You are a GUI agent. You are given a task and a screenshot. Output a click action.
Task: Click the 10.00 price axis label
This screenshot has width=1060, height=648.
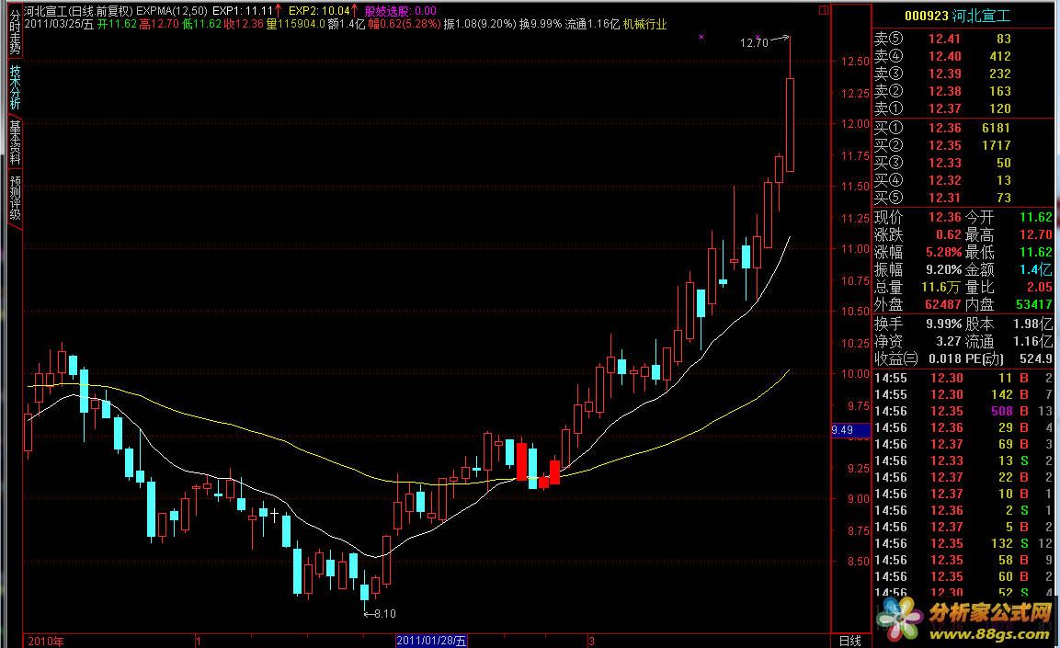coord(854,374)
